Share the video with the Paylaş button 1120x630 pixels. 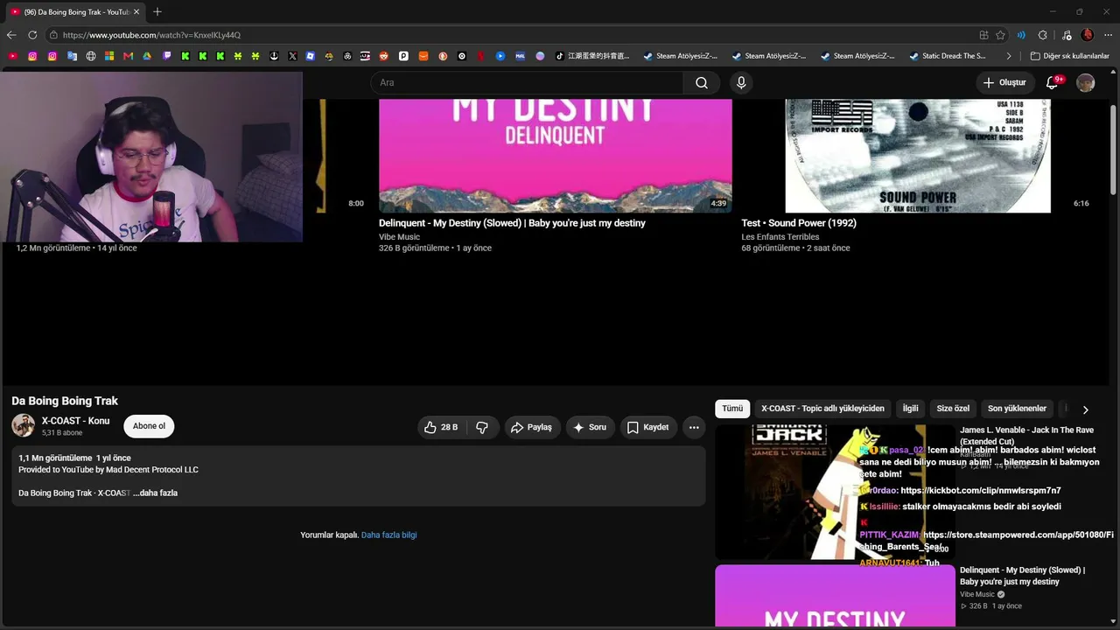point(531,427)
